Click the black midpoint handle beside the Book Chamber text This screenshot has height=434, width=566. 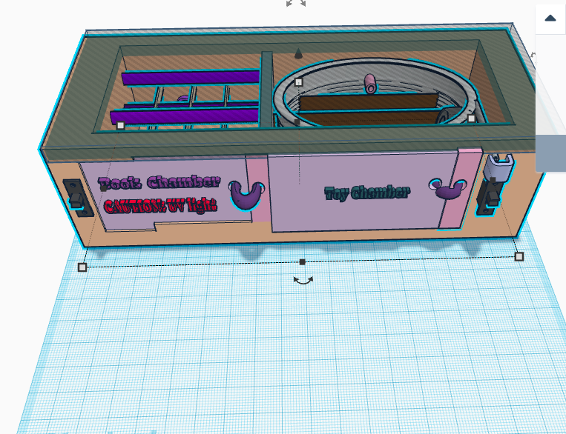[104, 188]
